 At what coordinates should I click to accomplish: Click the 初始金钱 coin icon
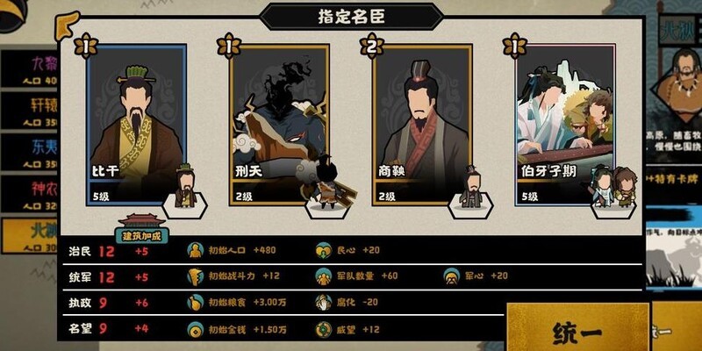point(195,330)
